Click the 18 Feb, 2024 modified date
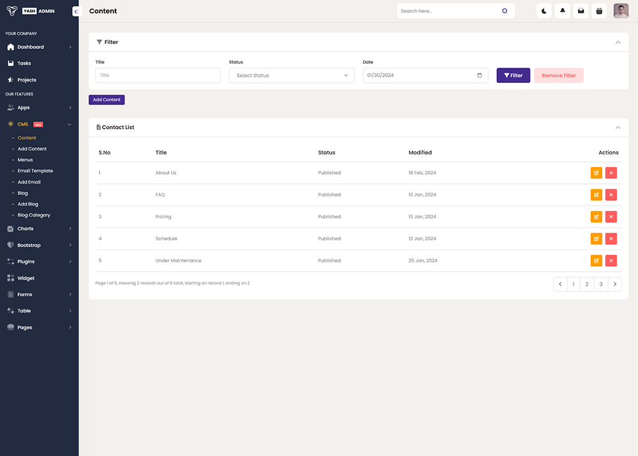The height and width of the screenshot is (456, 638). 422,173
